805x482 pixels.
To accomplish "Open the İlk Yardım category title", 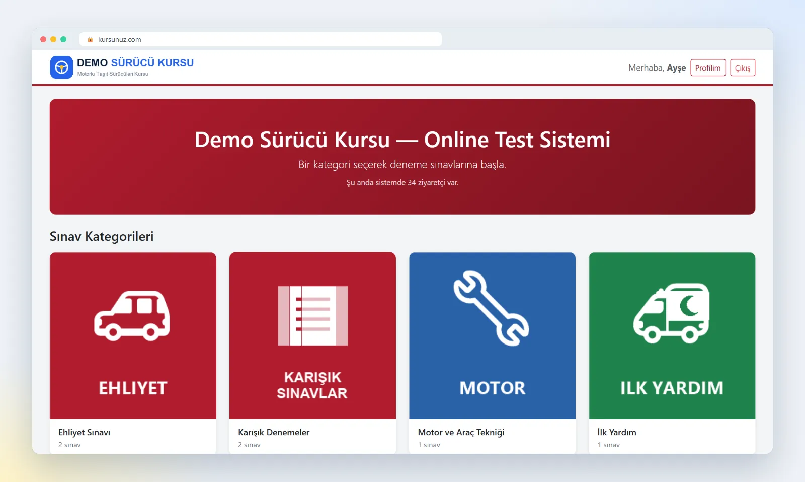I will [x=617, y=432].
